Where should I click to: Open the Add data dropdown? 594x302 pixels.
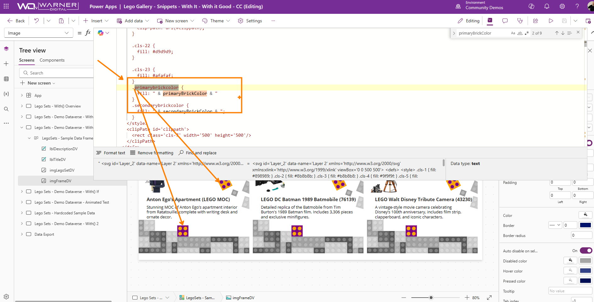click(x=133, y=21)
